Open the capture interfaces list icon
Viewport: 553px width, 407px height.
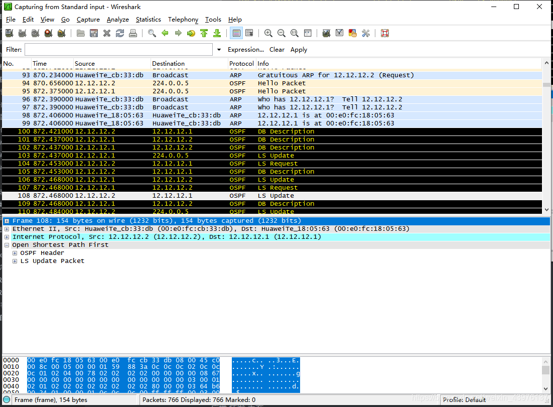(10, 33)
